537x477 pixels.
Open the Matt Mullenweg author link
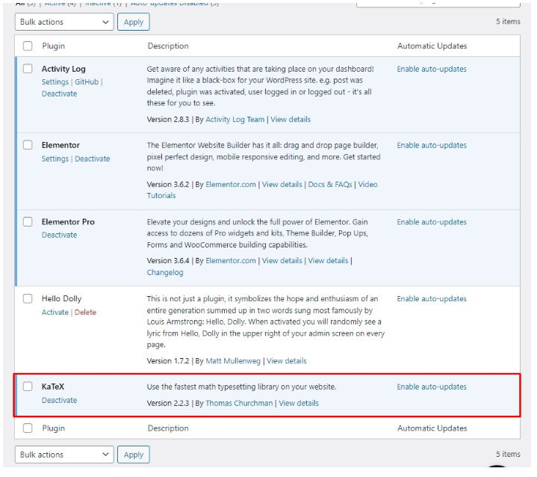pos(233,361)
